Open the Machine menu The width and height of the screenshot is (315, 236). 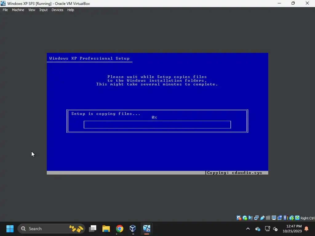[18, 10]
